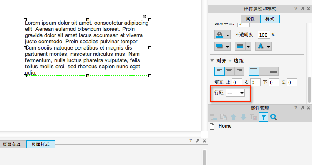Set vertical alignment to middle
Viewport: 312px width, 165px height.
tap(264, 71)
